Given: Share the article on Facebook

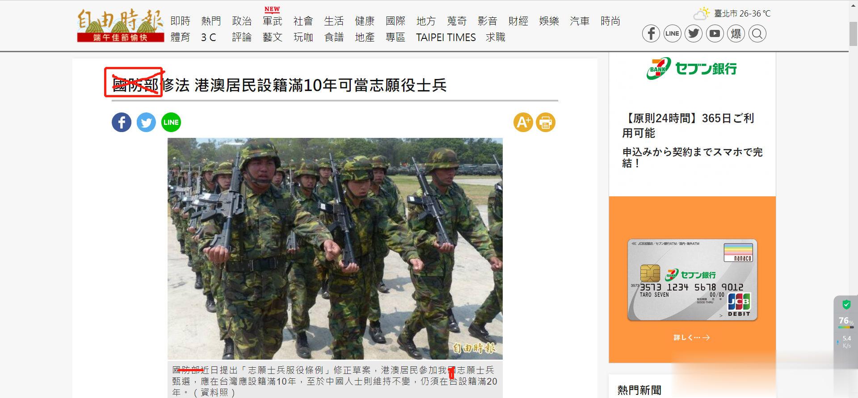Looking at the screenshot, I should 122,122.
